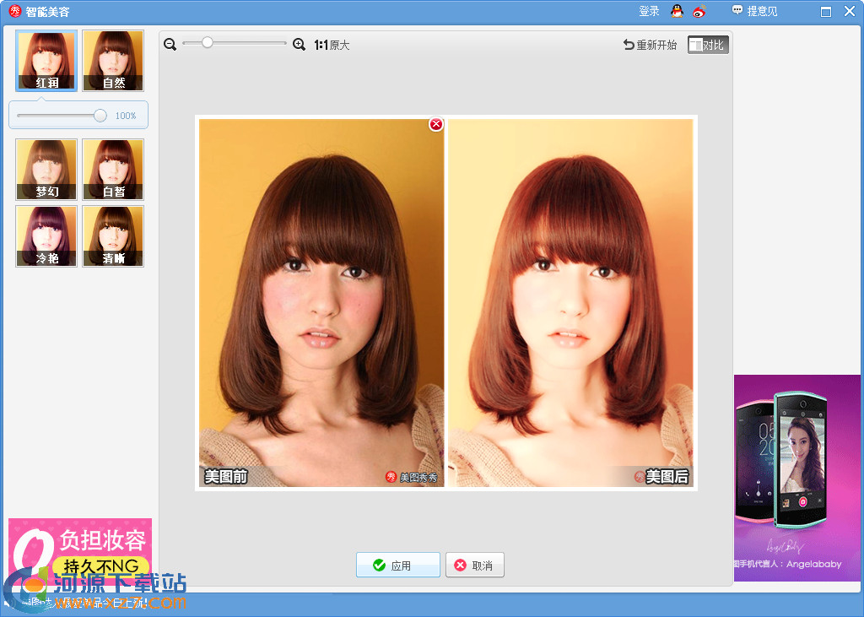Choose the 梦幻 effect preset
Screen dimensions: 864x617
pos(46,169)
